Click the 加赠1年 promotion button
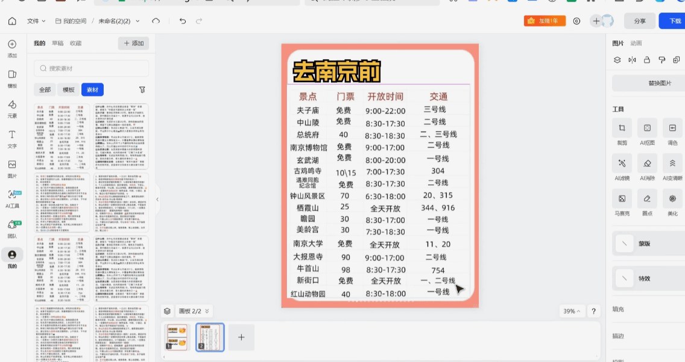The height and width of the screenshot is (362, 685). pyautogui.click(x=545, y=21)
